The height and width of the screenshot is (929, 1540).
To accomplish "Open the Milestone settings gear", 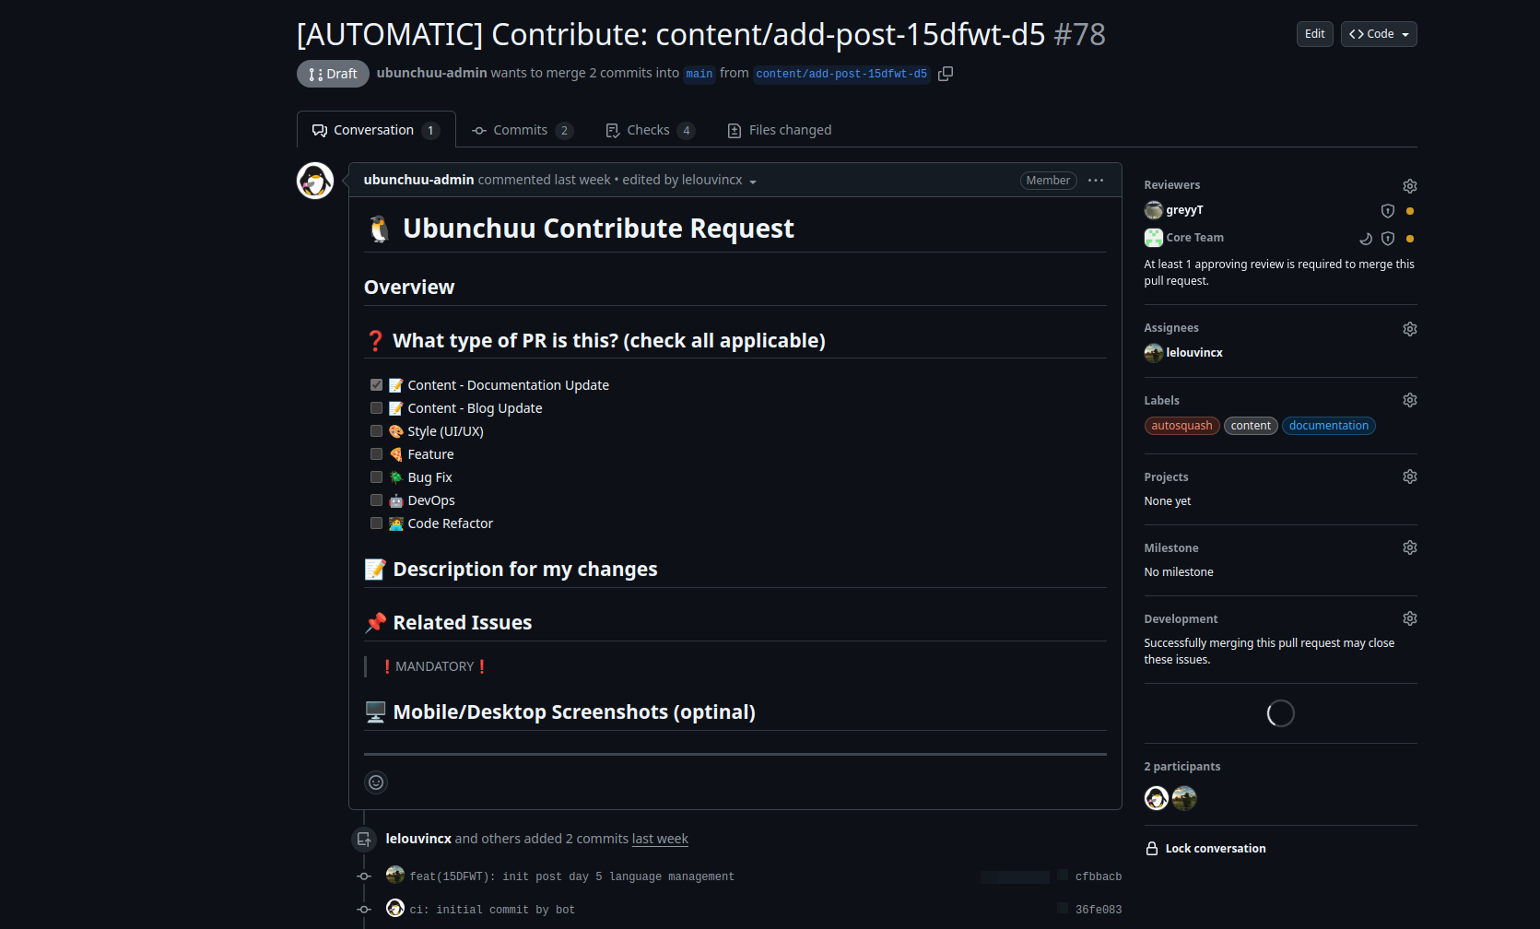I will point(1409,547).
